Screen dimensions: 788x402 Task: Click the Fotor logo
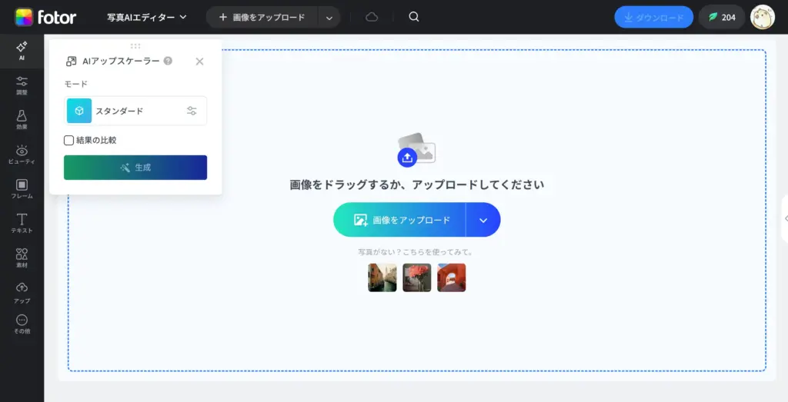[45, 17]
